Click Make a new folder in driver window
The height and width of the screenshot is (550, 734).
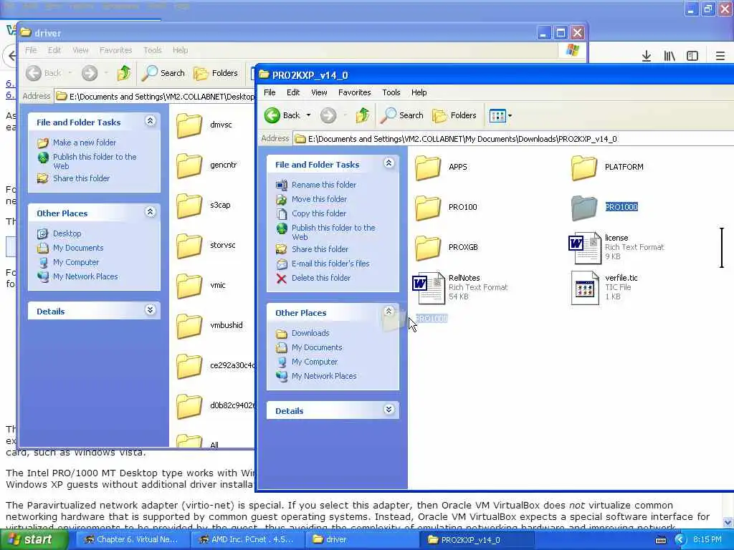85,143
